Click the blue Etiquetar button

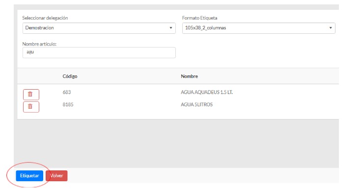(29, 176)
